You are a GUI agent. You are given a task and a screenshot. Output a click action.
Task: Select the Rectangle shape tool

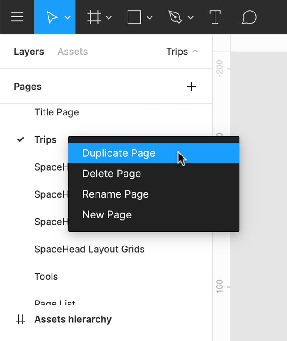(x=134, y=17)
